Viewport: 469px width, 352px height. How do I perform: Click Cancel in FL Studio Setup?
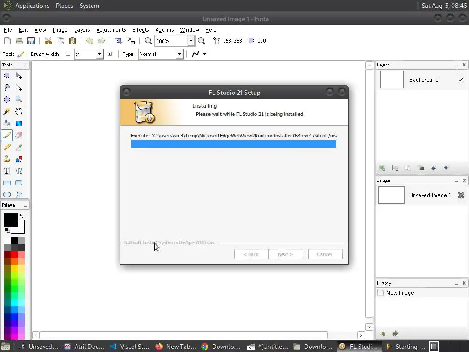pos(325,254)
